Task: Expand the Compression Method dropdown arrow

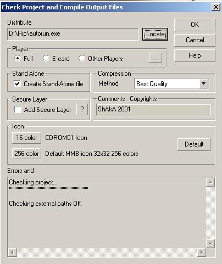Action: [204, 83]
